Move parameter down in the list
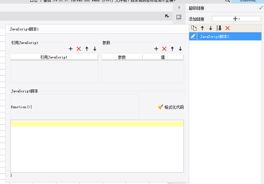This screenshot has width=264, height=184. [x=180, y=49]
